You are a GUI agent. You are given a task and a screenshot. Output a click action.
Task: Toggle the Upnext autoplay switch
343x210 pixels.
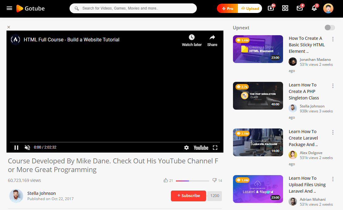[330, 27]
